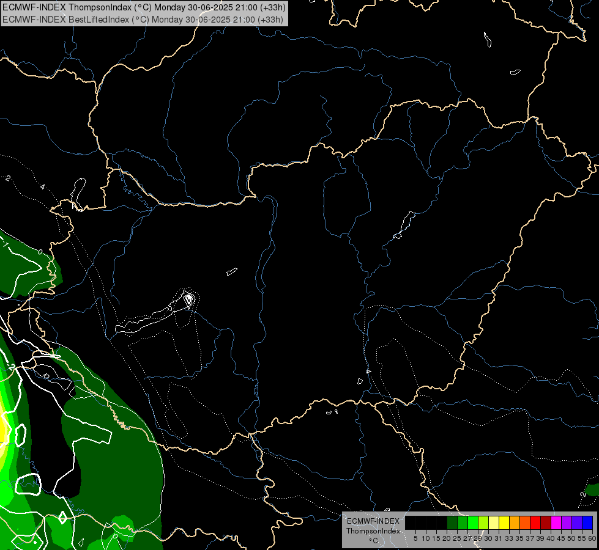
Task: Click legend tick value '29'
Action: [478, 538]
